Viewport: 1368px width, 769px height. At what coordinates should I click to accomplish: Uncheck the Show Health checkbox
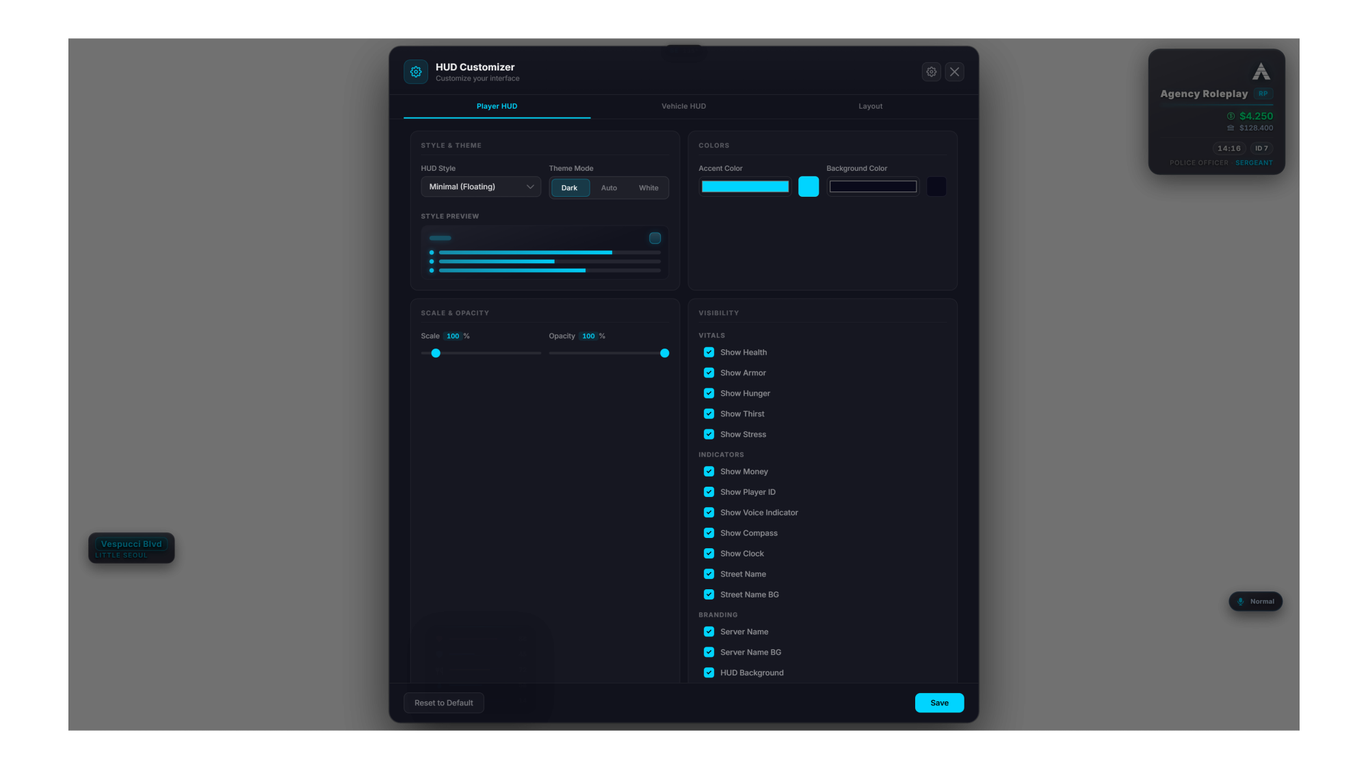click(x=709, y=352)
